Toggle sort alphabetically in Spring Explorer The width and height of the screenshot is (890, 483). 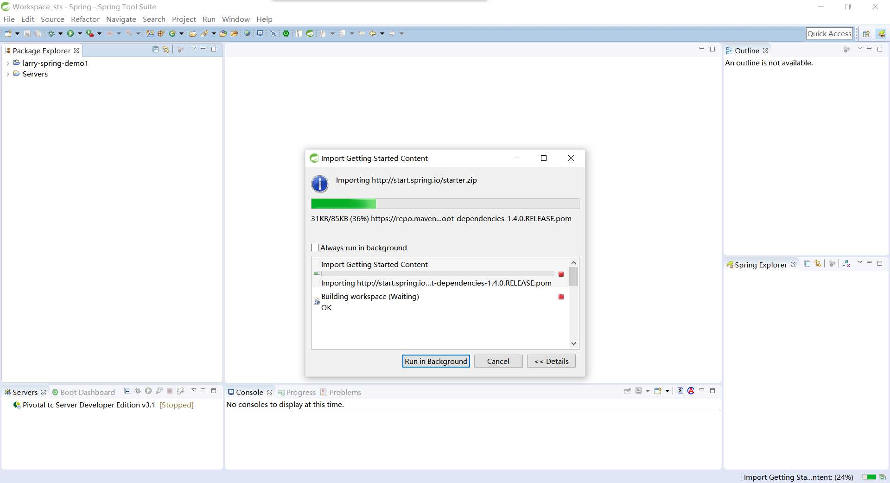click(846, 263)
